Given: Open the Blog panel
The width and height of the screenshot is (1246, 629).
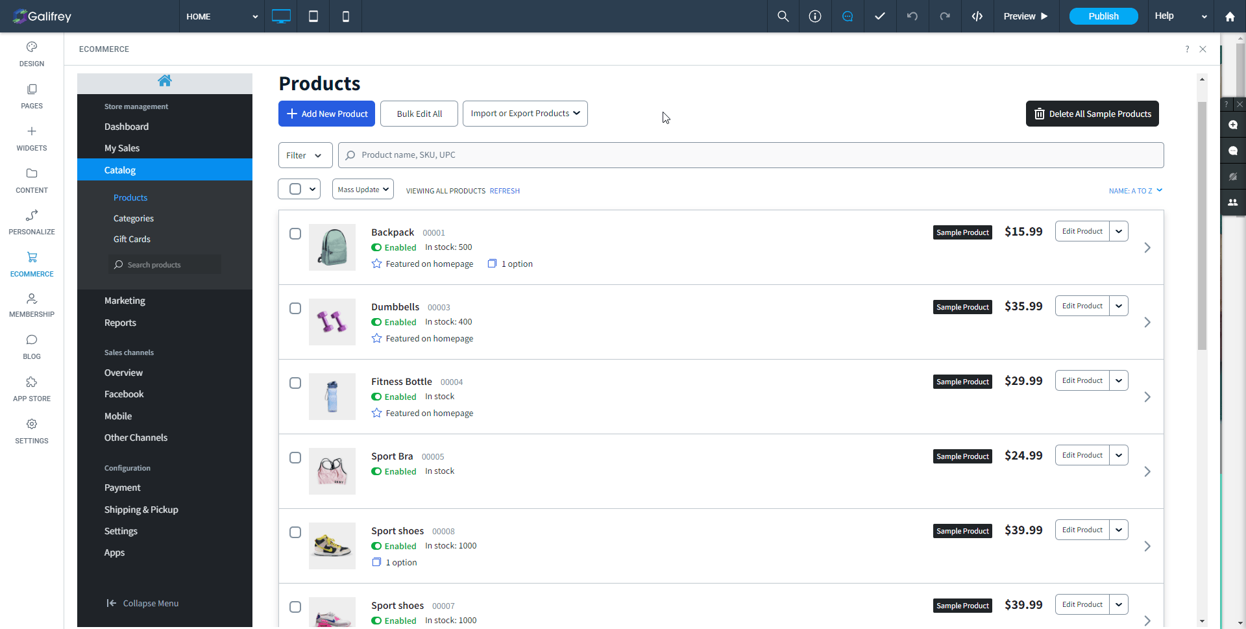Looking at the screenshot, I should pyautogui.click(x=32, y=347).
